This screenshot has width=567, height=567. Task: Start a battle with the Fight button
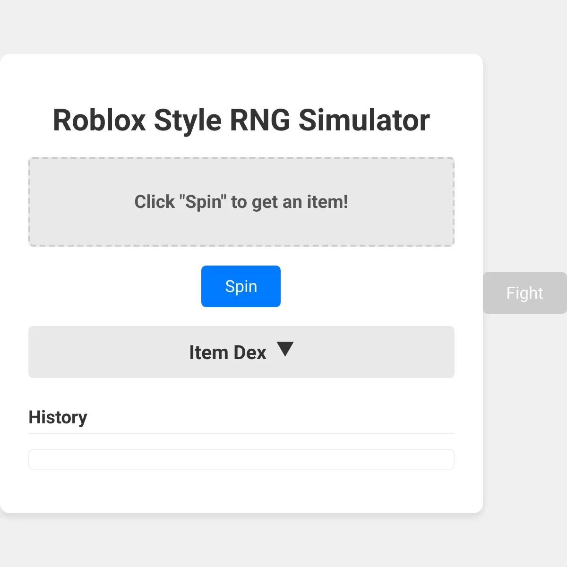pyautogui.click(x=525, y=293)
